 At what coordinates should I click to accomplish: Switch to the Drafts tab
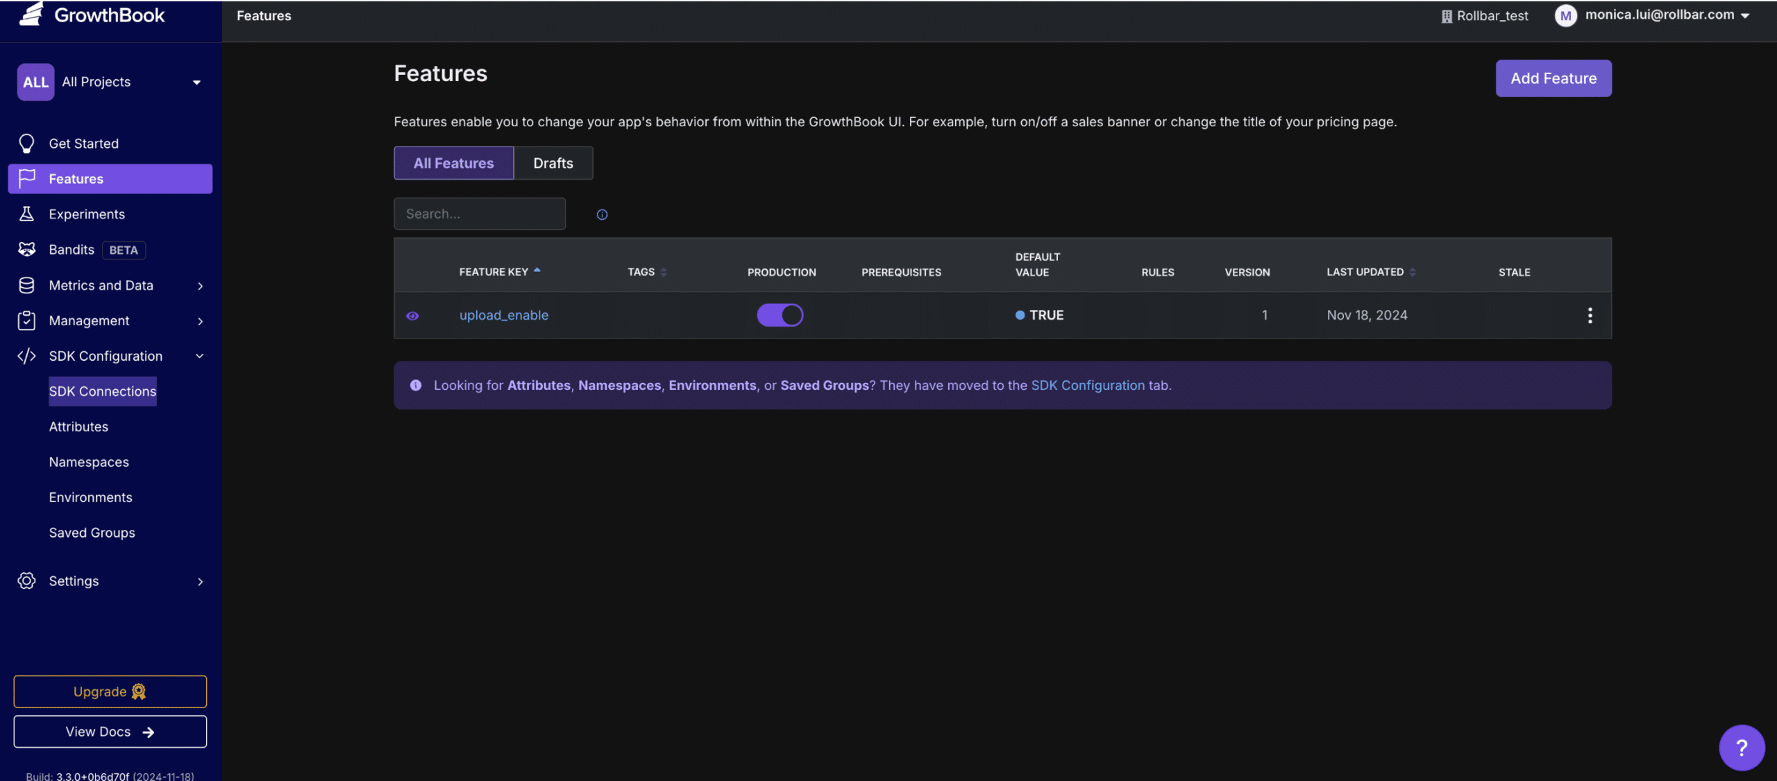click(553, 162)
